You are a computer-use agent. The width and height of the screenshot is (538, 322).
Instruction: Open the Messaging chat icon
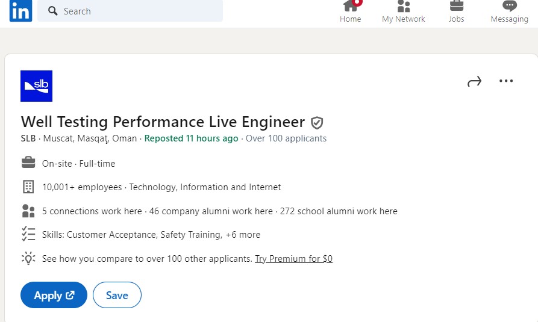pyautogui.click(x=510, y=6)
